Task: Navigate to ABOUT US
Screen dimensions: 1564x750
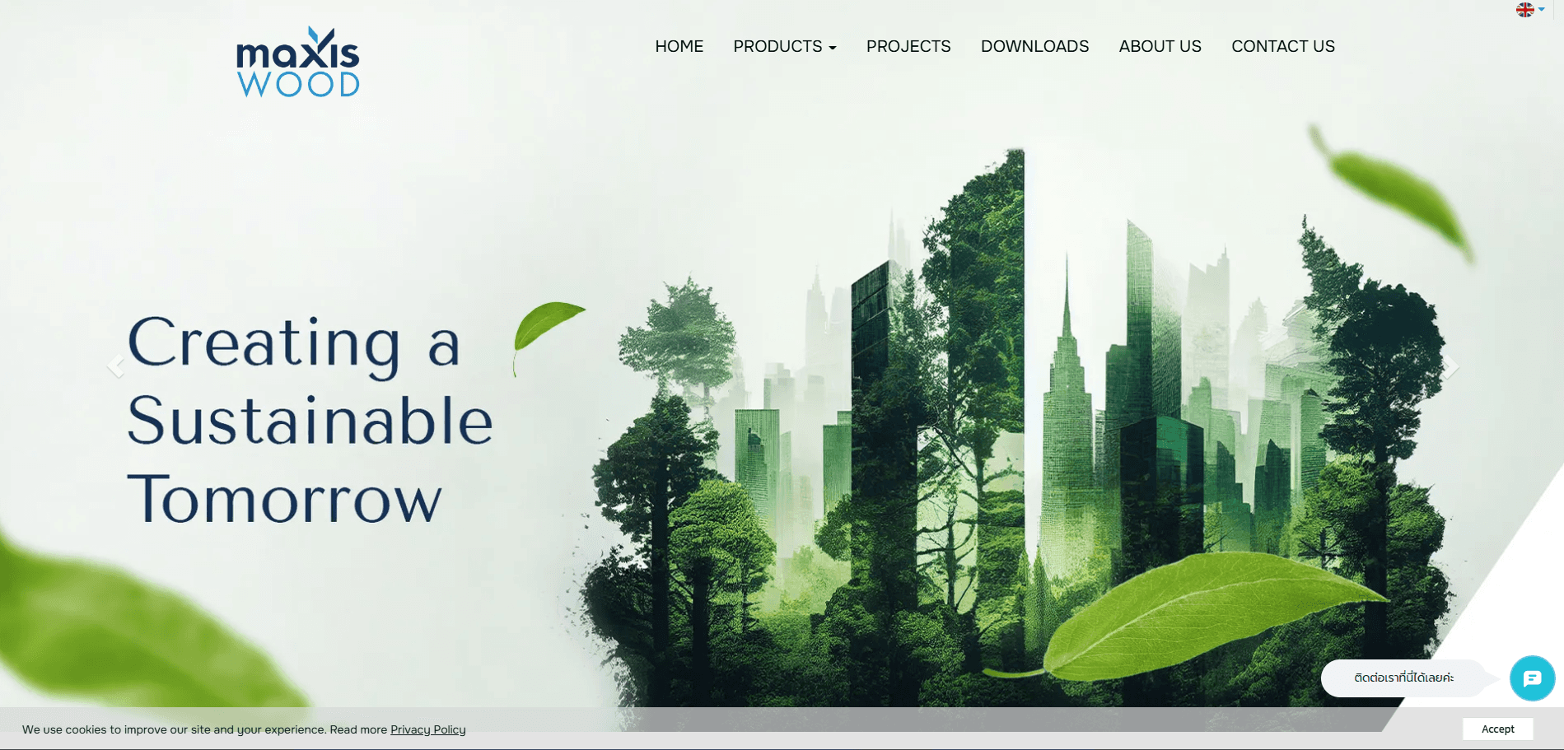Action: pyautogui.click(x=1160, y=46)
